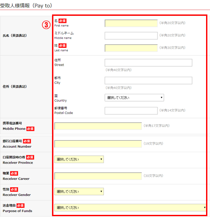Open the Country dropdown
210x221 pixels.
click(134, 98)
